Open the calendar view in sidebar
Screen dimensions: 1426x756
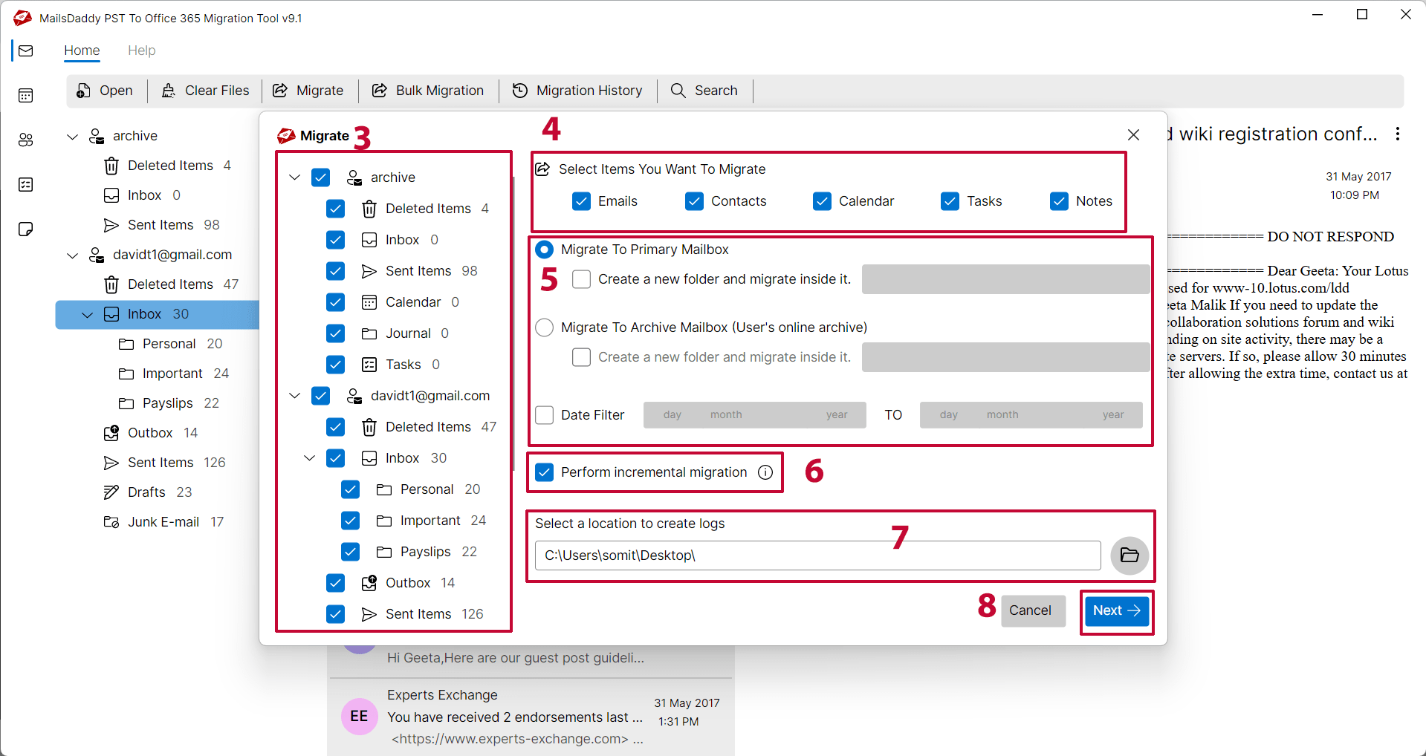coord(26,95)
